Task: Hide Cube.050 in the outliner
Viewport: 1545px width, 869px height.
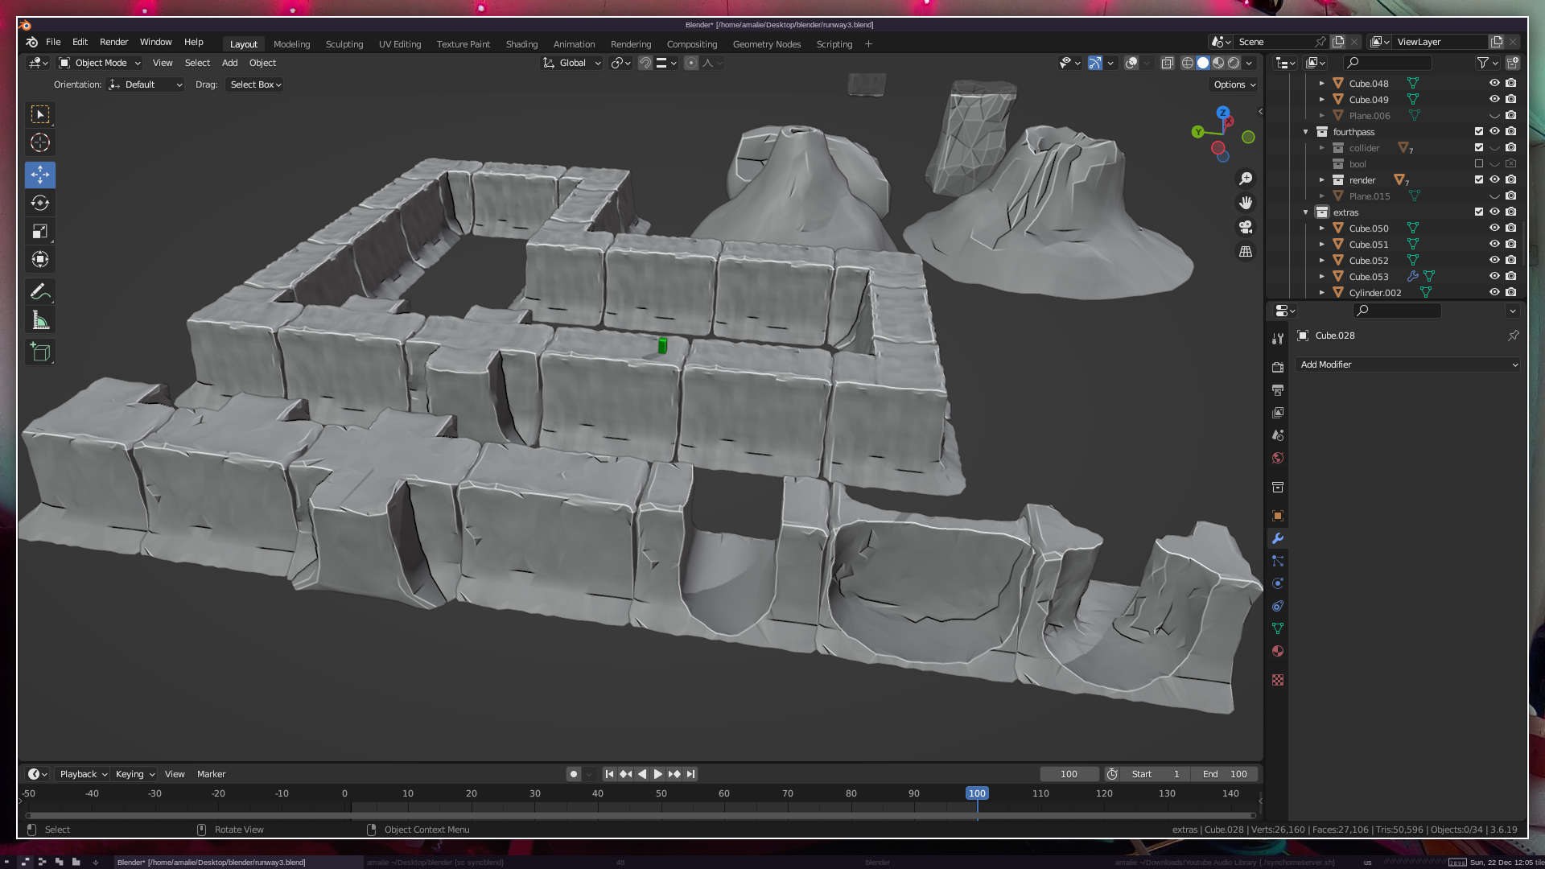Action: pyautogui.click(x=1494, y=228)
